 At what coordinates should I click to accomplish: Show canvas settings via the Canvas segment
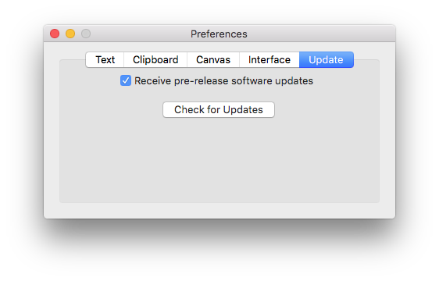click(213, 59)
